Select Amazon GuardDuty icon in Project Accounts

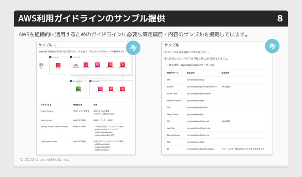coord(110,65)
